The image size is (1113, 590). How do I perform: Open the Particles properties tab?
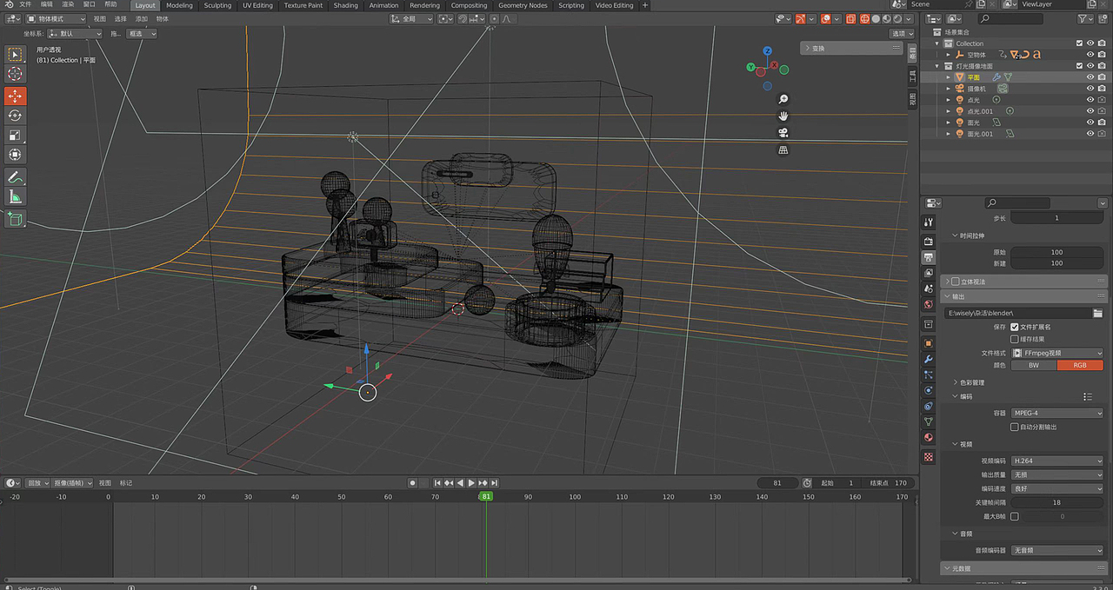point(929,375)
